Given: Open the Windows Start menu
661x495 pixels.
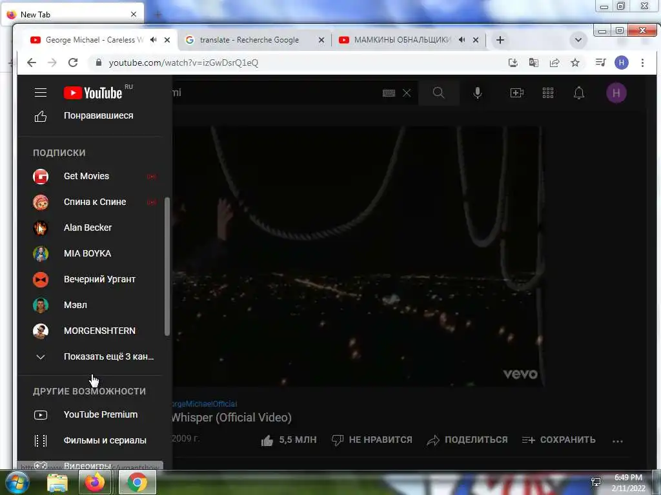Looking at the screenshot, I should pyautogui.click(x=16, y=482).
